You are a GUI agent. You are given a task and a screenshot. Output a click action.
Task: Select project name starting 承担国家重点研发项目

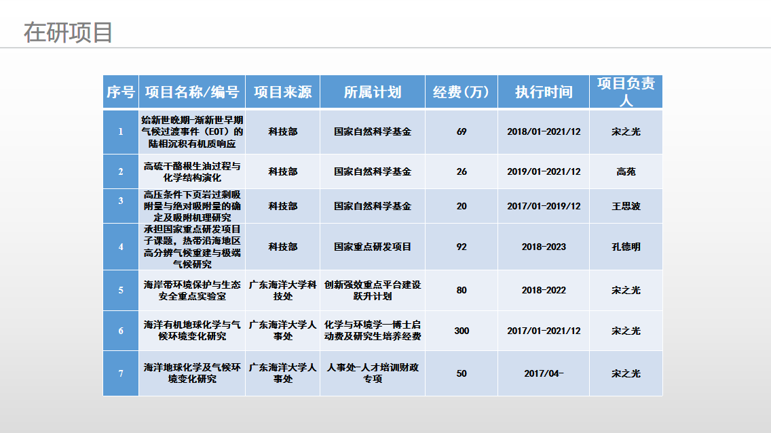tap(192, 247)
